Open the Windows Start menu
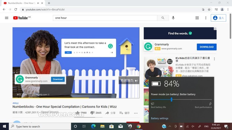This screenshot has width=232, height=130. [x=4, y=126]
